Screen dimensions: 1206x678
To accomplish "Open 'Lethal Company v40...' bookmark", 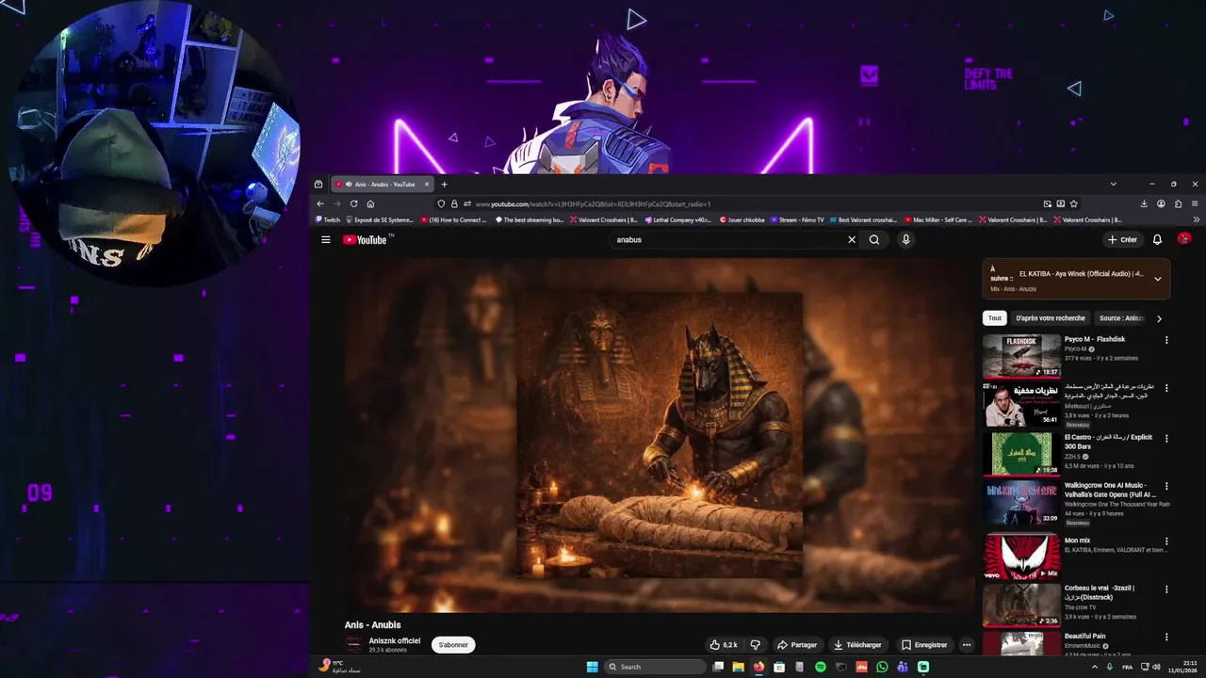I will [679, 219].
